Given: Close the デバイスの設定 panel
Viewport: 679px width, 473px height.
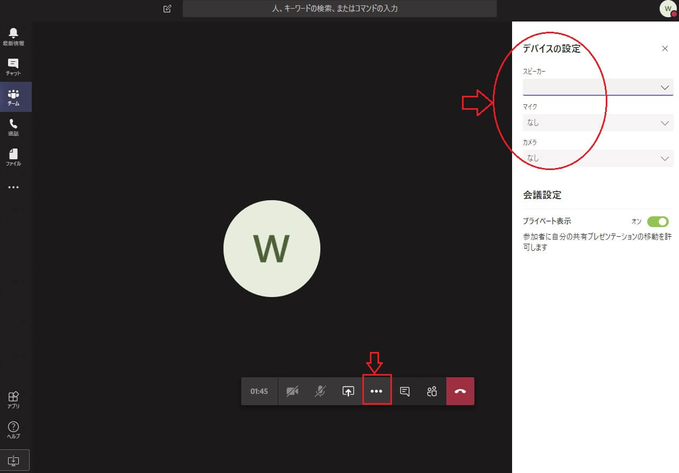Looking at the screenshot, I should point(665,48).
